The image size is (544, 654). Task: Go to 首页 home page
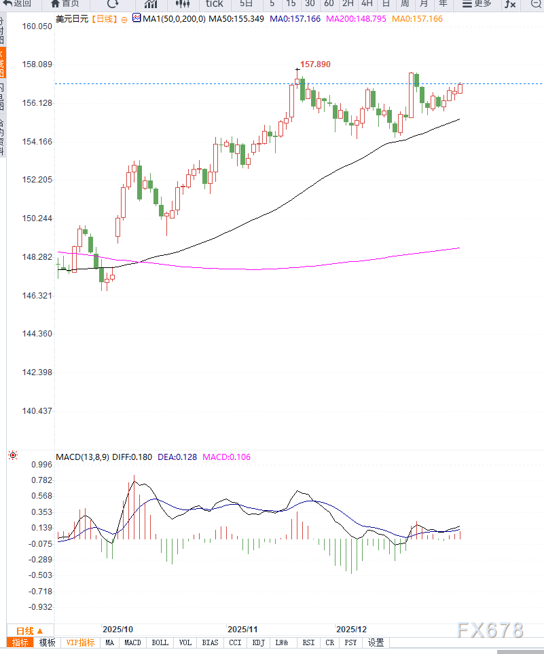[65, 3]
